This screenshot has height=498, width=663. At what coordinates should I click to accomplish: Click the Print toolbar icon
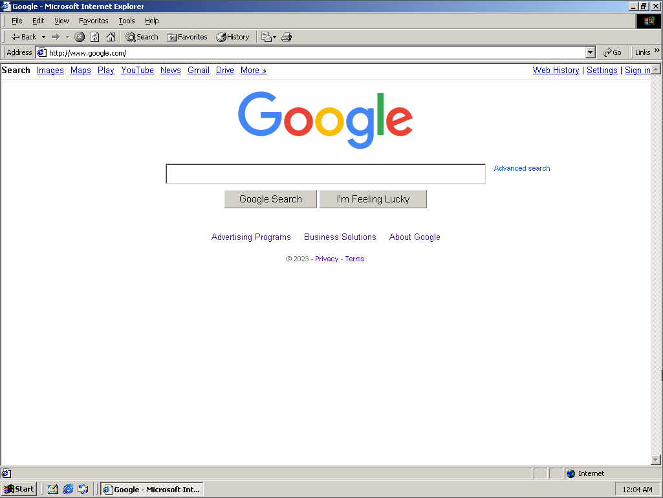pyautogui.click(x=287, y=37)
